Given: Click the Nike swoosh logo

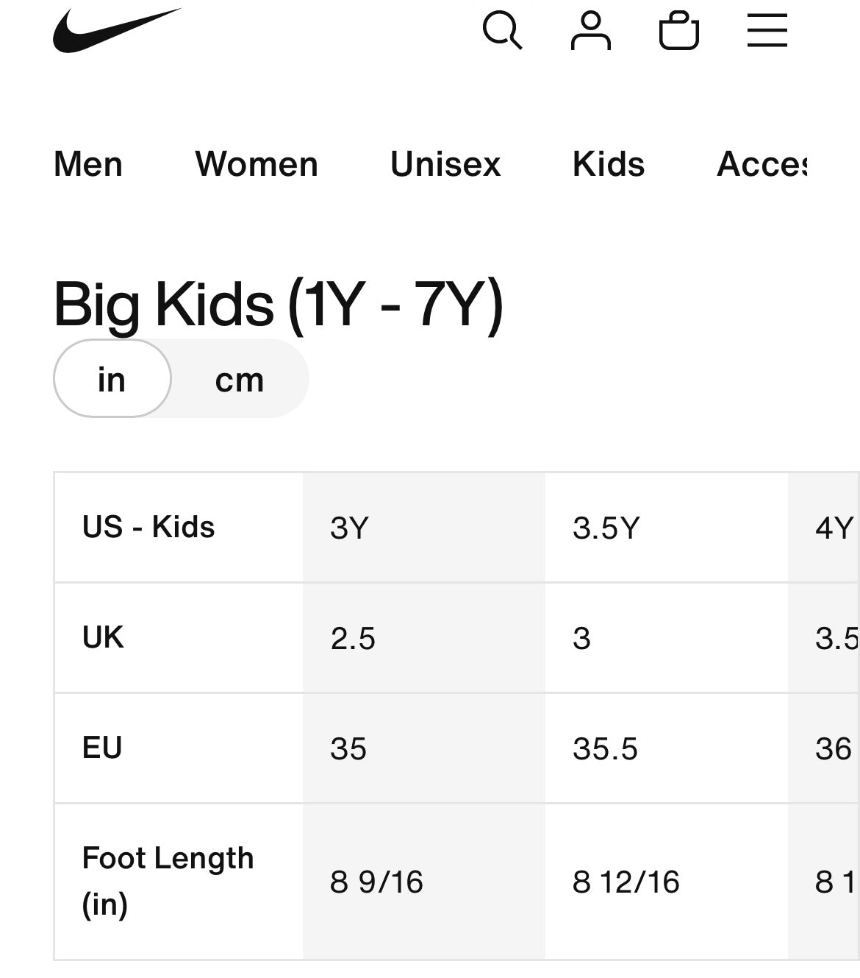Looking at the screenshot, I should [x=116, y=31].
